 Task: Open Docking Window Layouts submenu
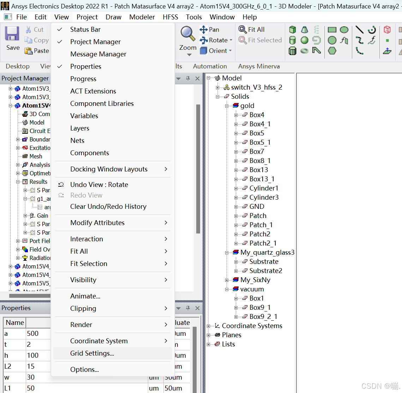[113, 169]
